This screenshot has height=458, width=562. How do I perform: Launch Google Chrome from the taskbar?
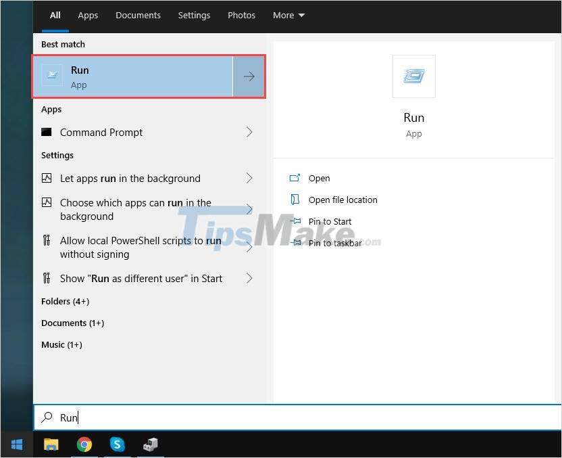84,444
